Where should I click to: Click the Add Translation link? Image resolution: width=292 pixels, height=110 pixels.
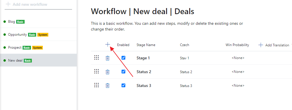tap(277, 45)
